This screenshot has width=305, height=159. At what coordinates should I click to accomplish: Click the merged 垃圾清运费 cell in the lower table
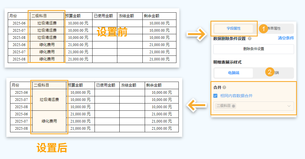tap(49, 100)
